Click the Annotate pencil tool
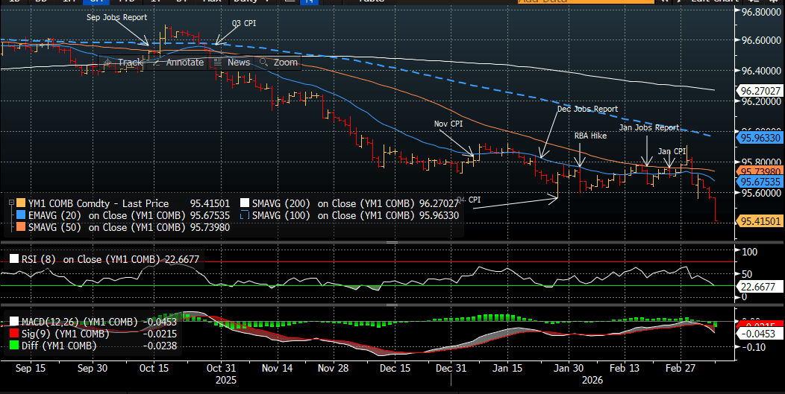785x394 pixels. [178, 63]
